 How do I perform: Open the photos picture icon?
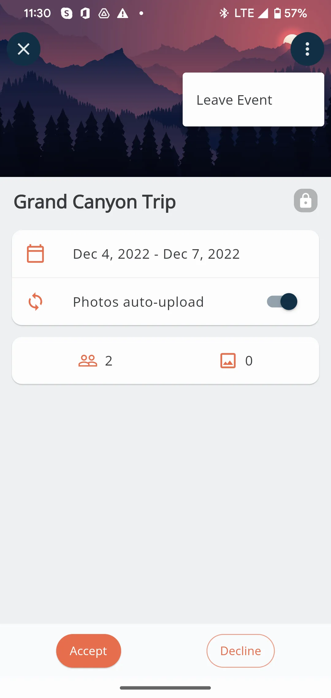[228, 361]
